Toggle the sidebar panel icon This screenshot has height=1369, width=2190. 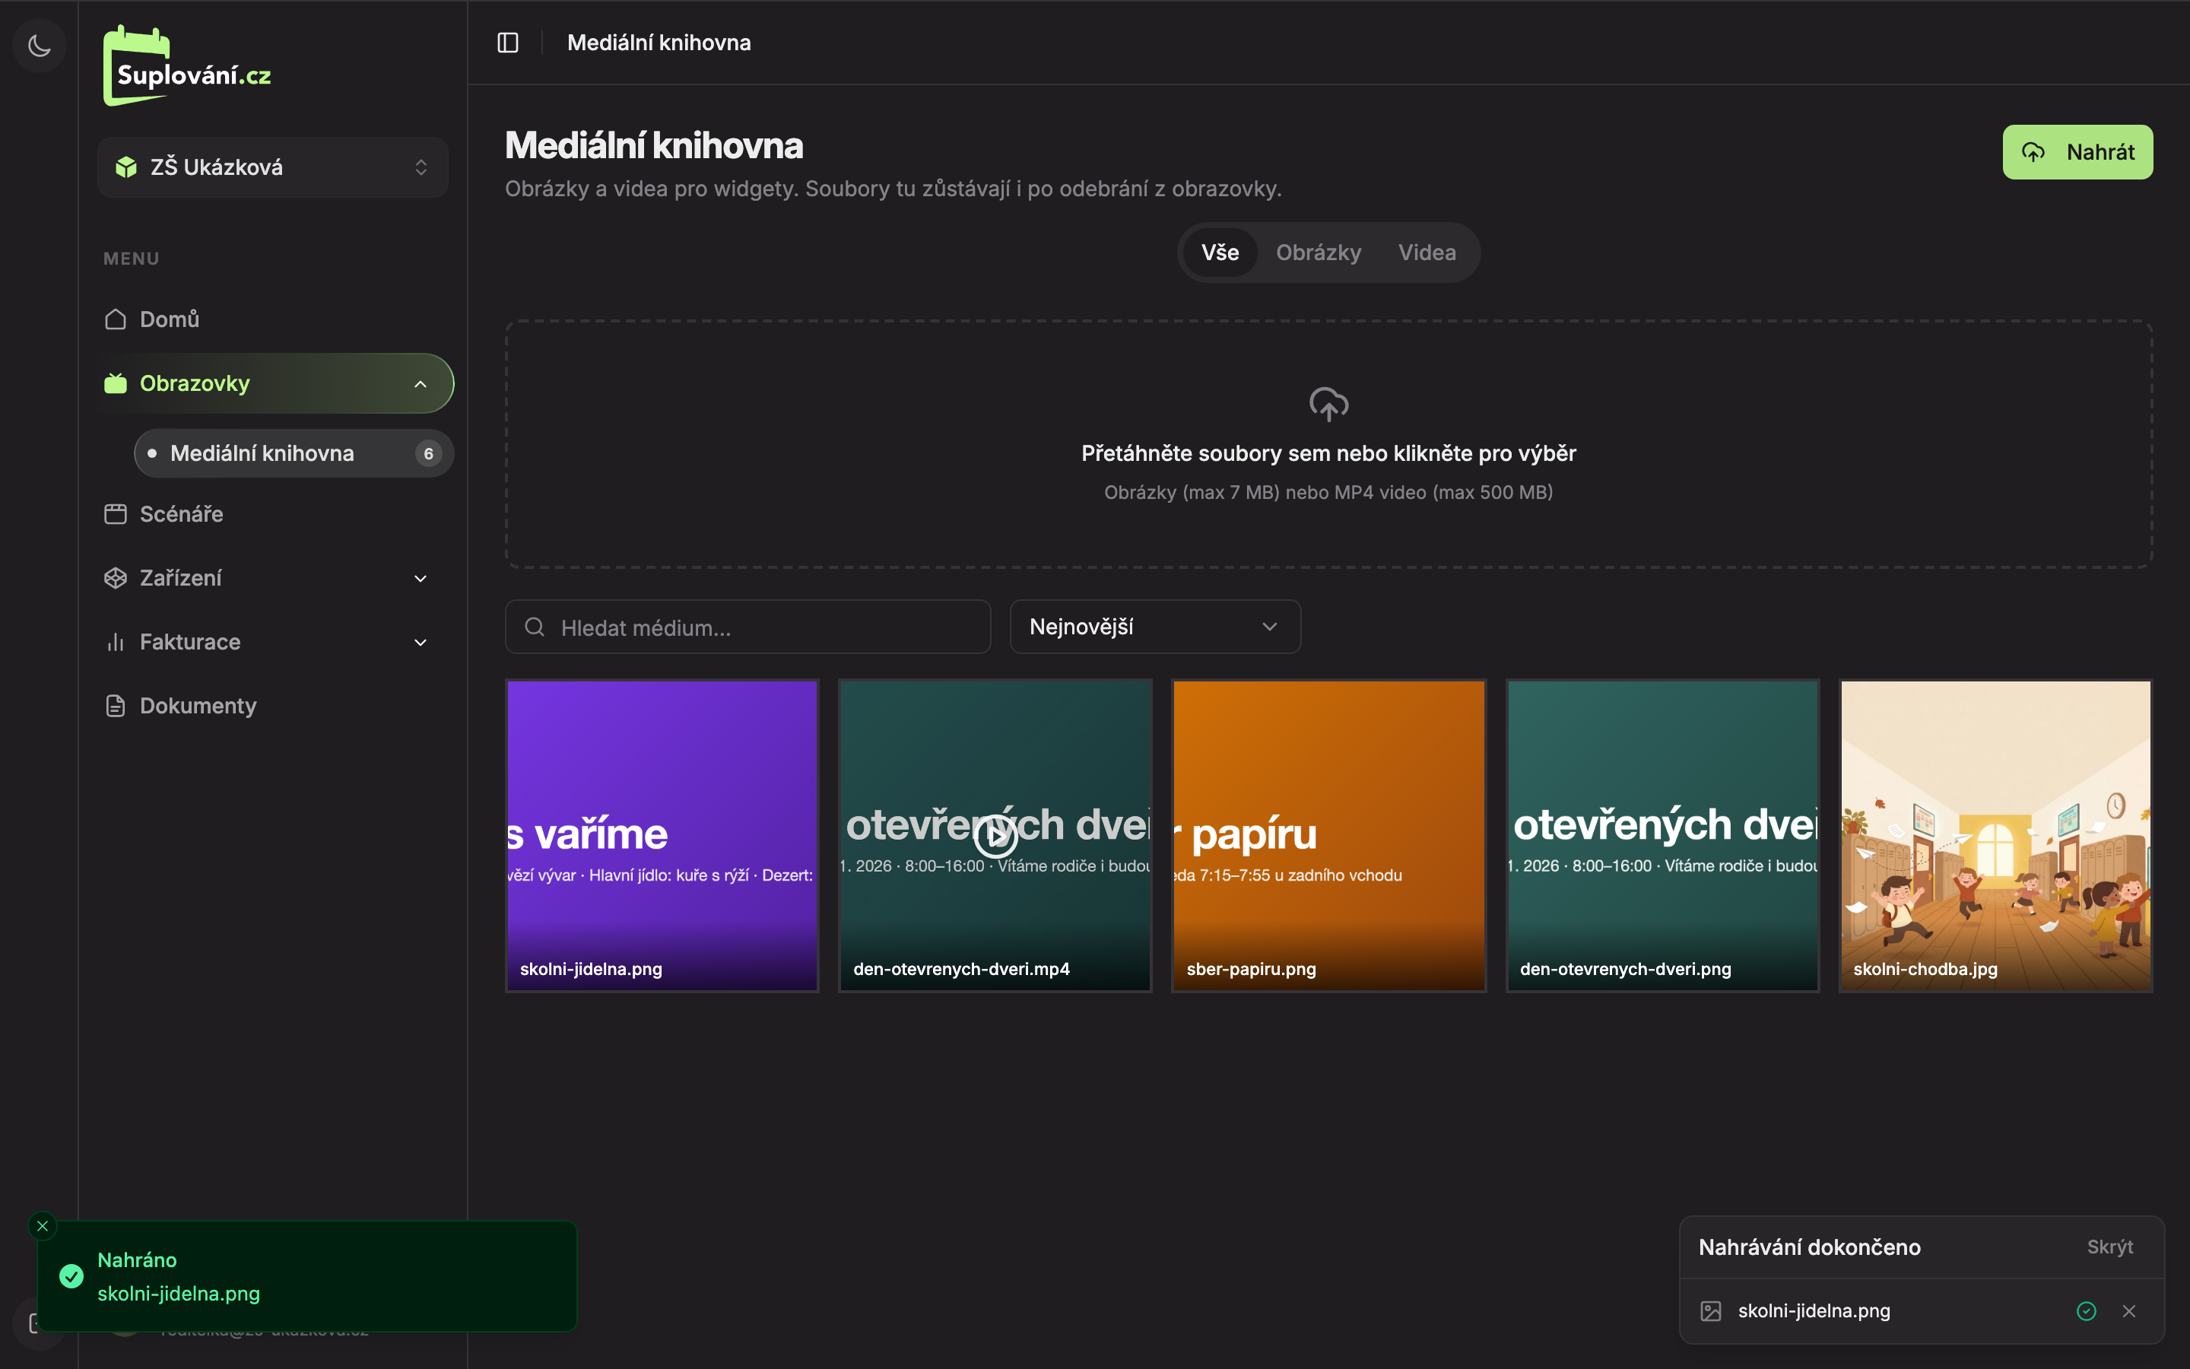508,43
